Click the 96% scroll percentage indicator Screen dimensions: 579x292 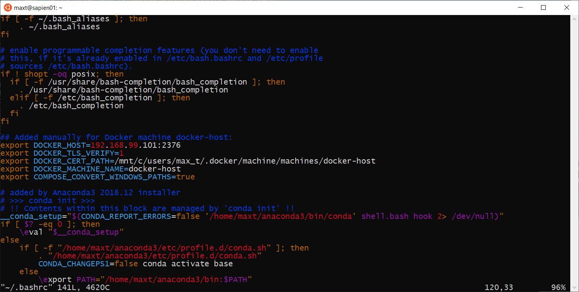click(x=558, y=288)
